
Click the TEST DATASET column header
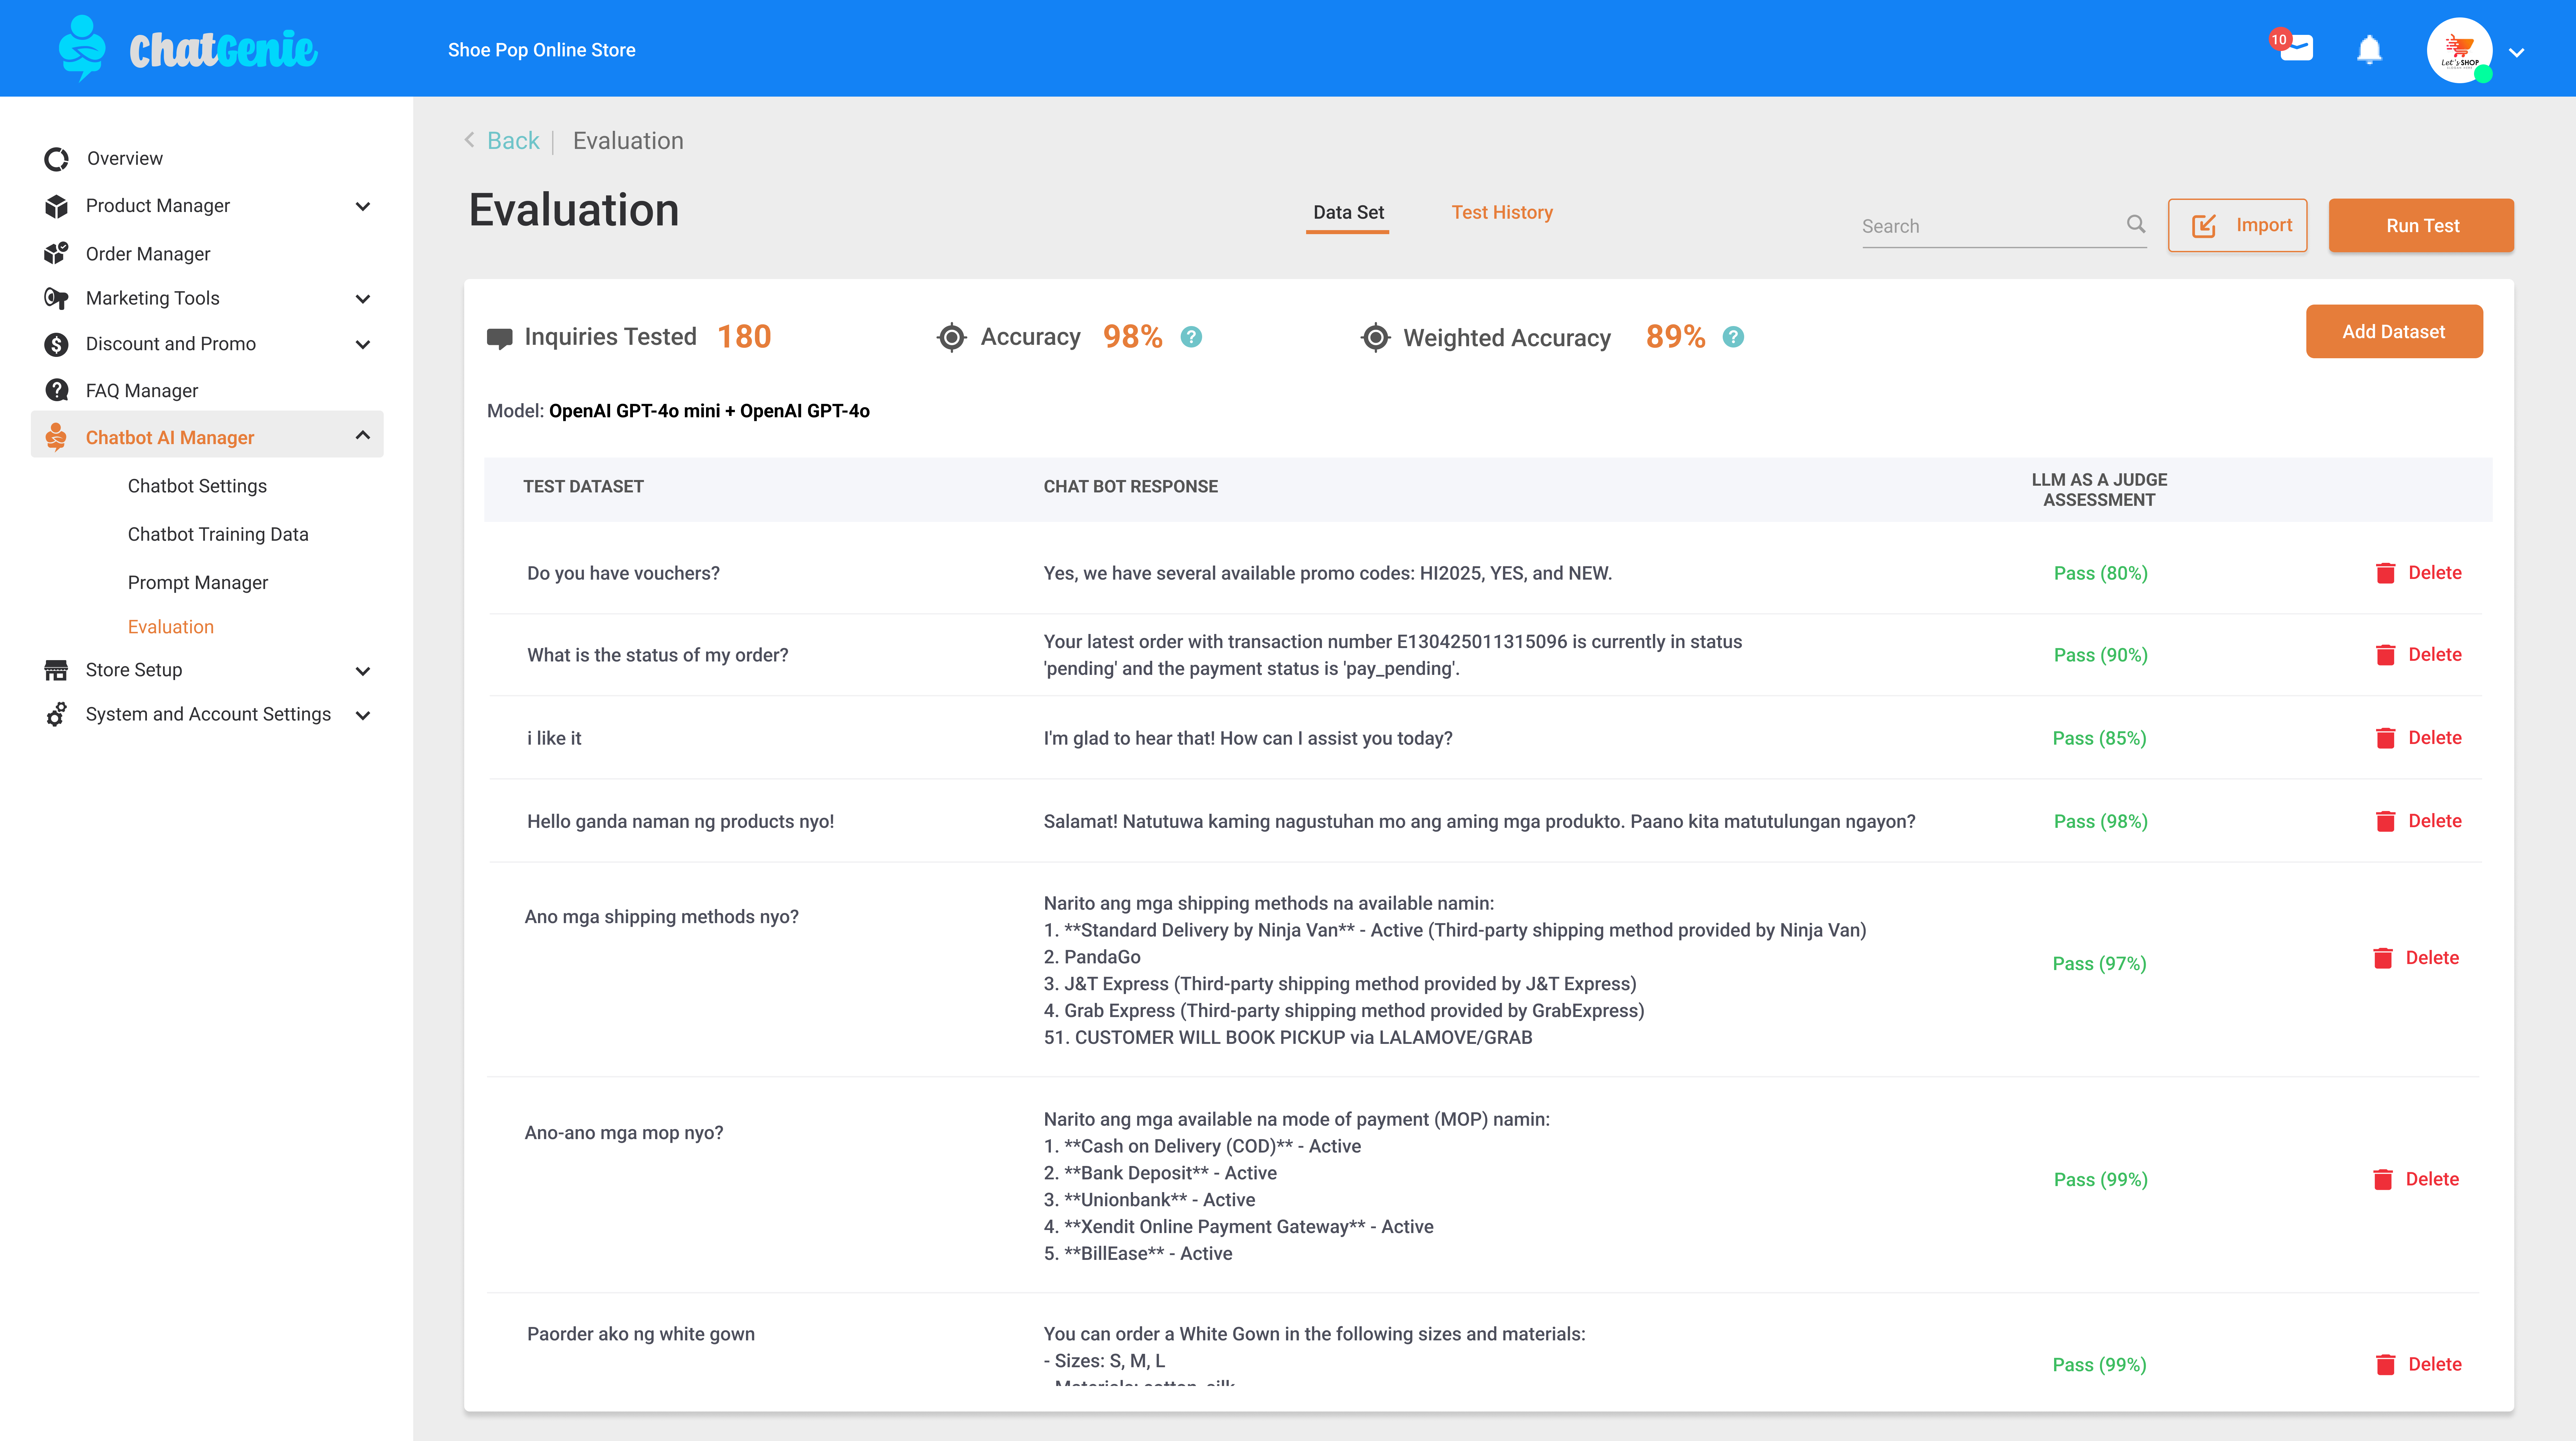(583, 487)
